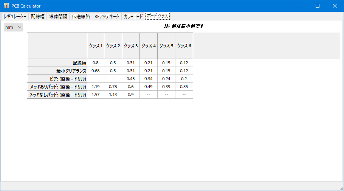Select the メッキありパッド row header
The height and width of the screenshot is (191, 344).
click(57, 87)
